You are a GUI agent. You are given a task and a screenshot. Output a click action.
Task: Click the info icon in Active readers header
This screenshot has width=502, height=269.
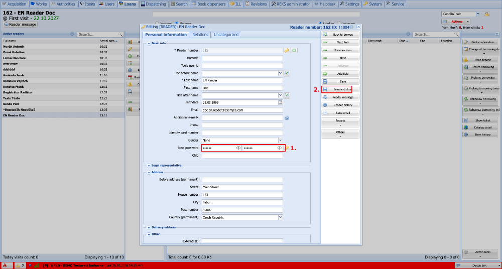(x=72, y=34)
